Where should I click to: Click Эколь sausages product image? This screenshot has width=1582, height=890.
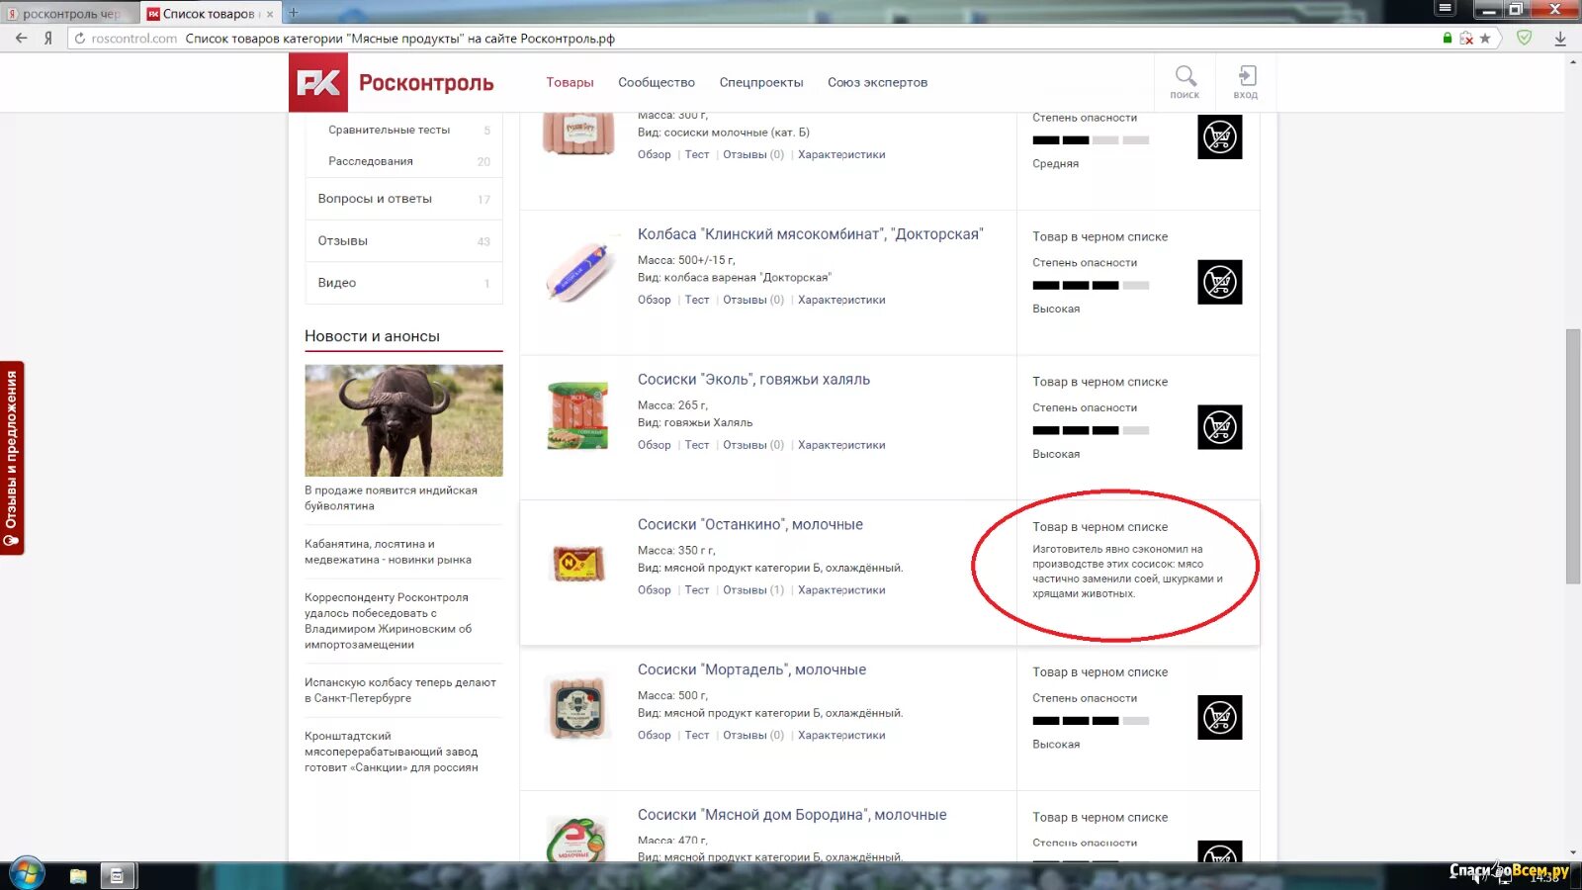577,415
